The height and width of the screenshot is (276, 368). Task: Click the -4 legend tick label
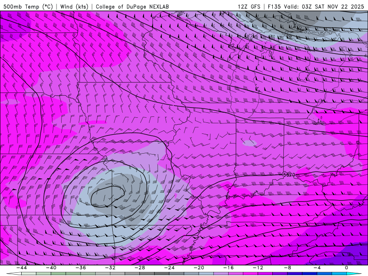coord(317,268)
